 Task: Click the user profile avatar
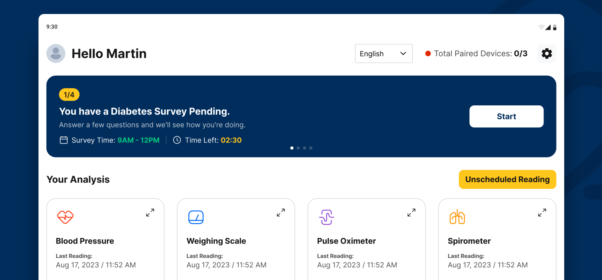pos(56,54)
